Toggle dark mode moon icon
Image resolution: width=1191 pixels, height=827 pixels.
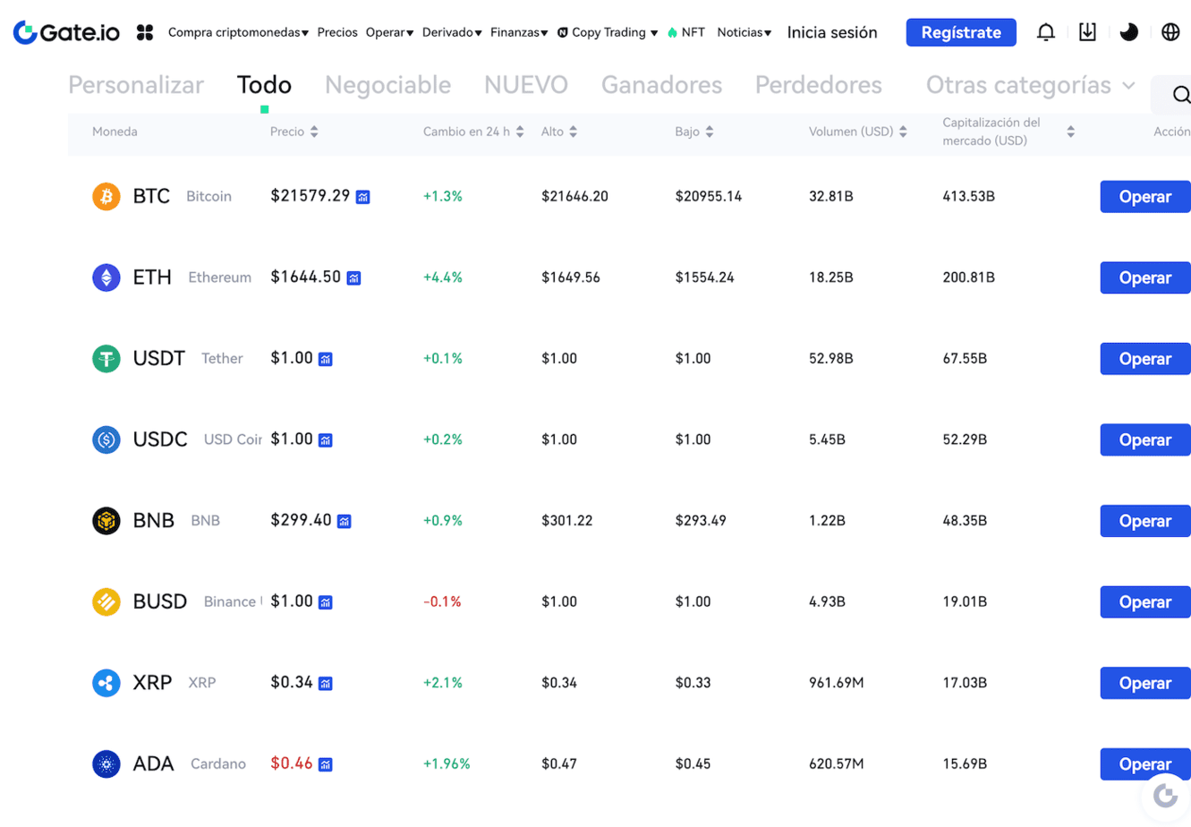click(1129, 32)
